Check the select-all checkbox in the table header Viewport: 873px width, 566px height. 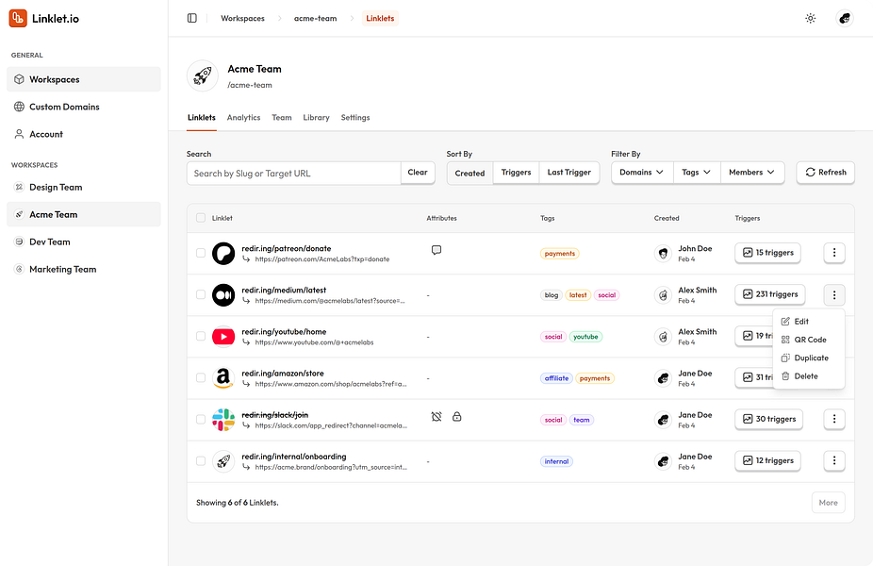201,218
